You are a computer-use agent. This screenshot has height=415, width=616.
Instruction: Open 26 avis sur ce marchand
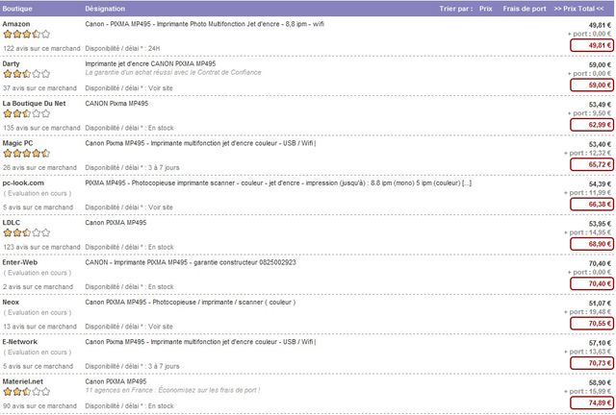pos(39,167)
